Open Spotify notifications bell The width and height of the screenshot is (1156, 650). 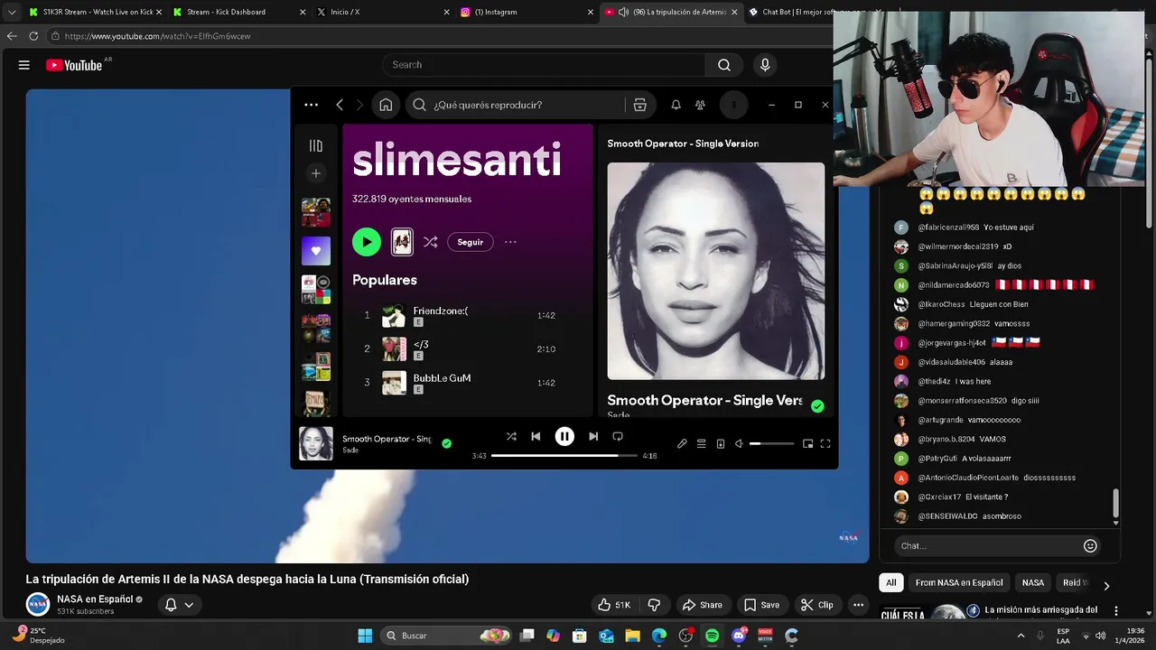pyautogui.click(x=676, y=105)
